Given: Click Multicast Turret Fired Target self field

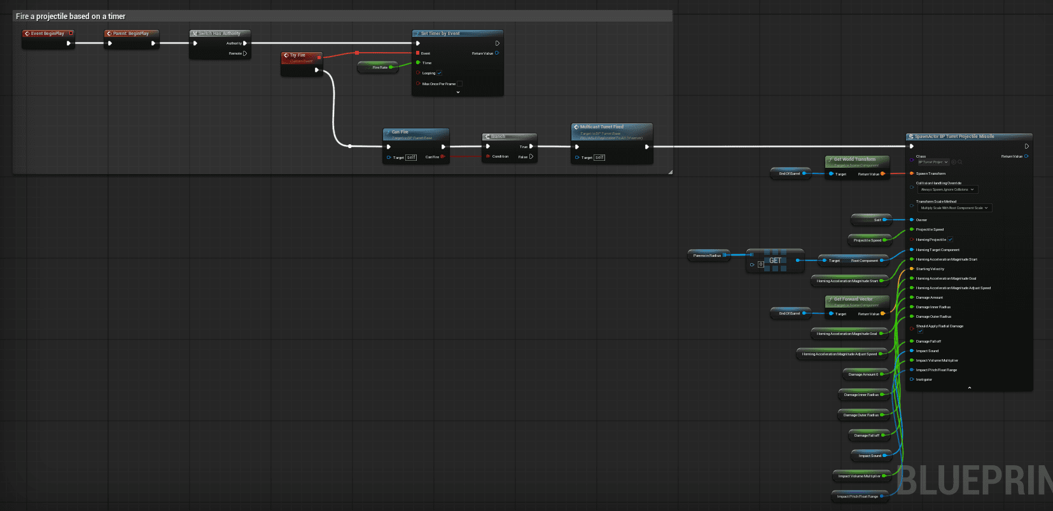Looking at the screenshot, I should pyautogui.click(x=599, y=157).
